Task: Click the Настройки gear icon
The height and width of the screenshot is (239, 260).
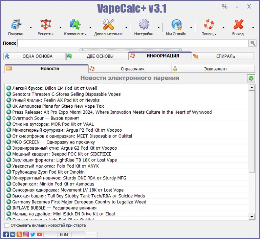Action: (x=144, y=25)
